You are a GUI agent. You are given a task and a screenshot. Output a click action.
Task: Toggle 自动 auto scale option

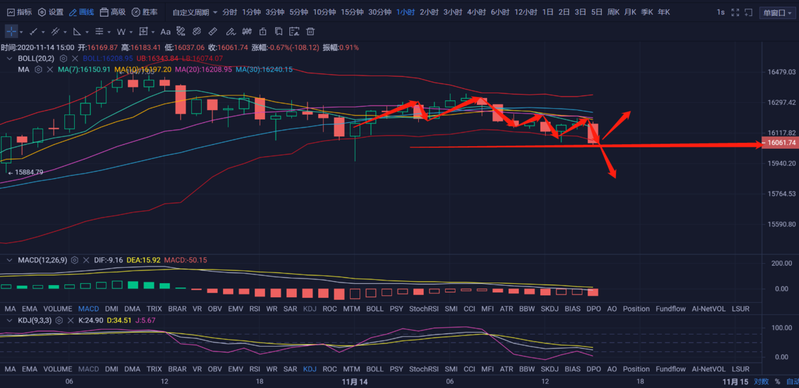pyautogui.click(x=792, y=382)
